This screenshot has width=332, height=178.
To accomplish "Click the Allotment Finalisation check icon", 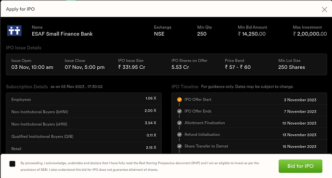I will point(179,123).
